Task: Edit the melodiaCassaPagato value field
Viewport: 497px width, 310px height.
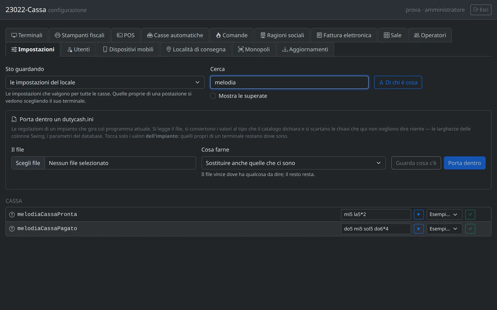Action: click(x=376, y=229)
